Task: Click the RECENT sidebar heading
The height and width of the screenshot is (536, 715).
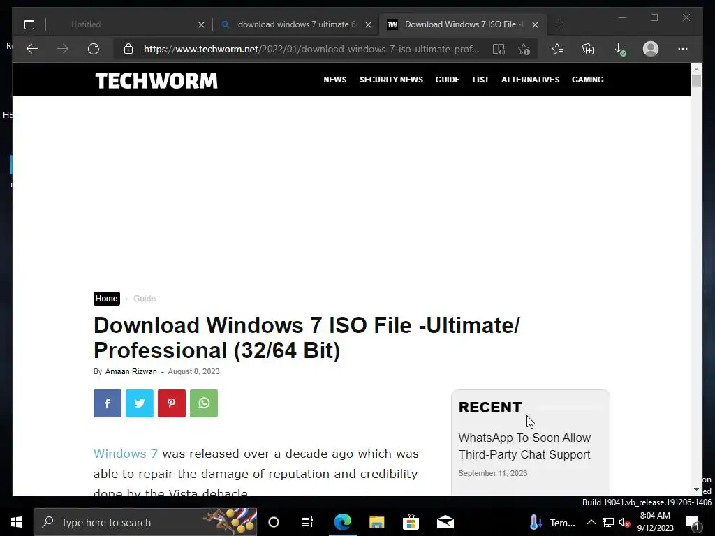Action: pyautogui.click(x=490, y=408)
